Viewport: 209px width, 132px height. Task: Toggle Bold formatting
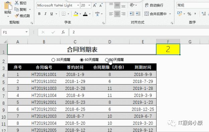point(39,14)
